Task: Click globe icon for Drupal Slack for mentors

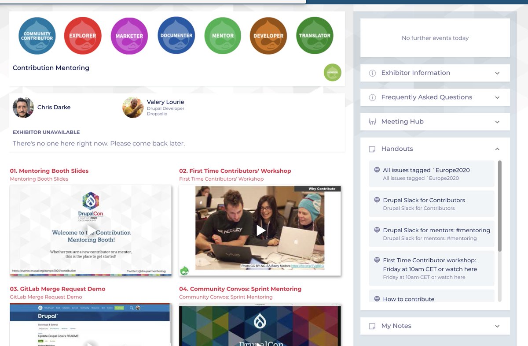Action: coord(377,230)
